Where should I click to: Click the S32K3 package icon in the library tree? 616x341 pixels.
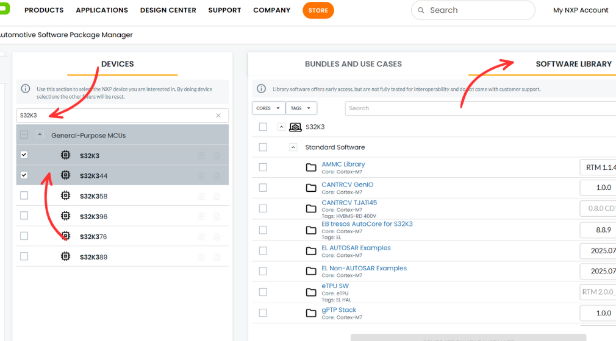pyautogui.click(x=295, y=127)
